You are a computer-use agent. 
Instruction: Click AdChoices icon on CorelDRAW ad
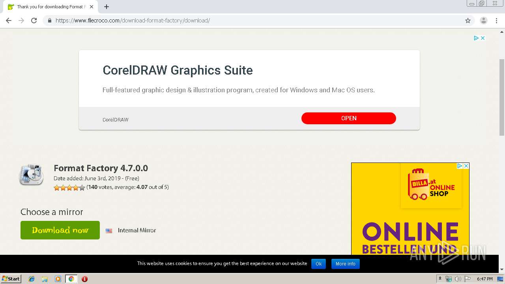[x=476, y=38]
